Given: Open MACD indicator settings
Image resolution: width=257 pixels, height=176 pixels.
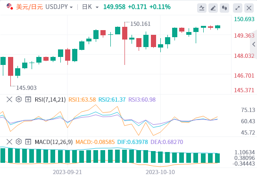Looking at the screenshot, I should [x=19, y=142].
